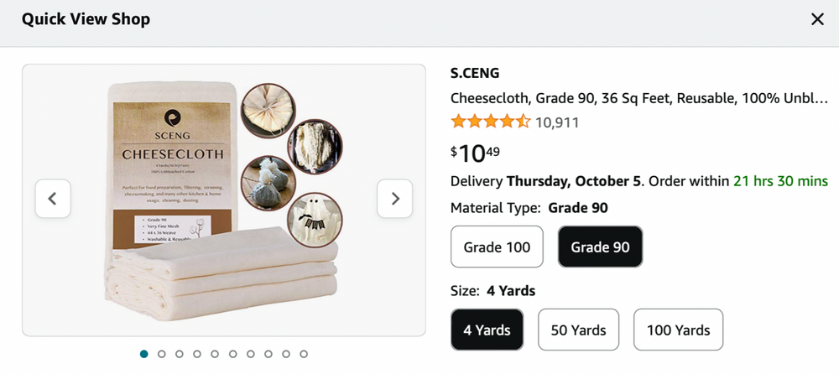Open the Cheesecloth Grade 90 product title
The width and height of the screenshot is (839, 374).
coord(639,97)
